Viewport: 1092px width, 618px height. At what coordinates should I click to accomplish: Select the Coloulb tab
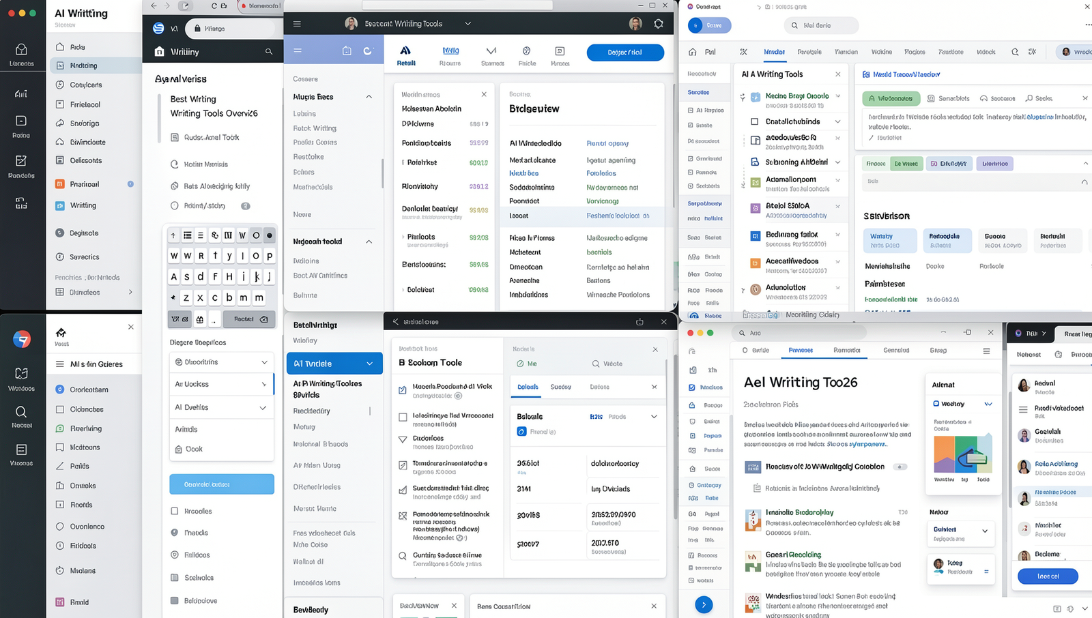click(528, 387)
